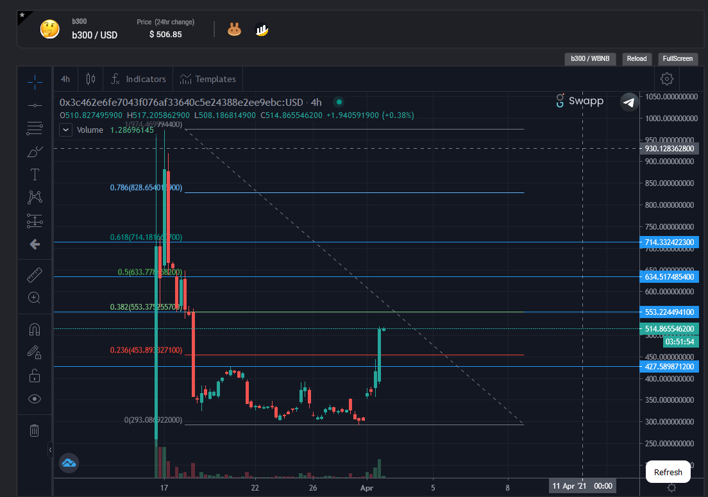Select the crosshair cursor tool
The height and width of the screenshot is (497, 708).
pos(35,81)
